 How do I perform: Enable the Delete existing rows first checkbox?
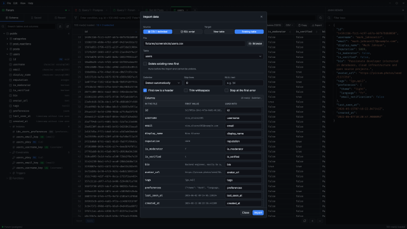(145, 64)
